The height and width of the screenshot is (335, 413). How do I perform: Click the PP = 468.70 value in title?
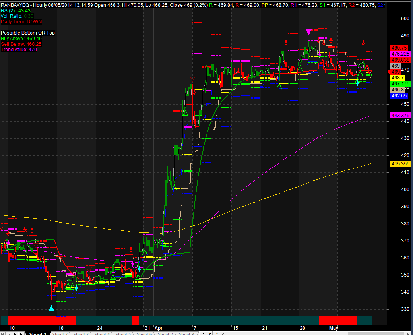tap(275, 5)
